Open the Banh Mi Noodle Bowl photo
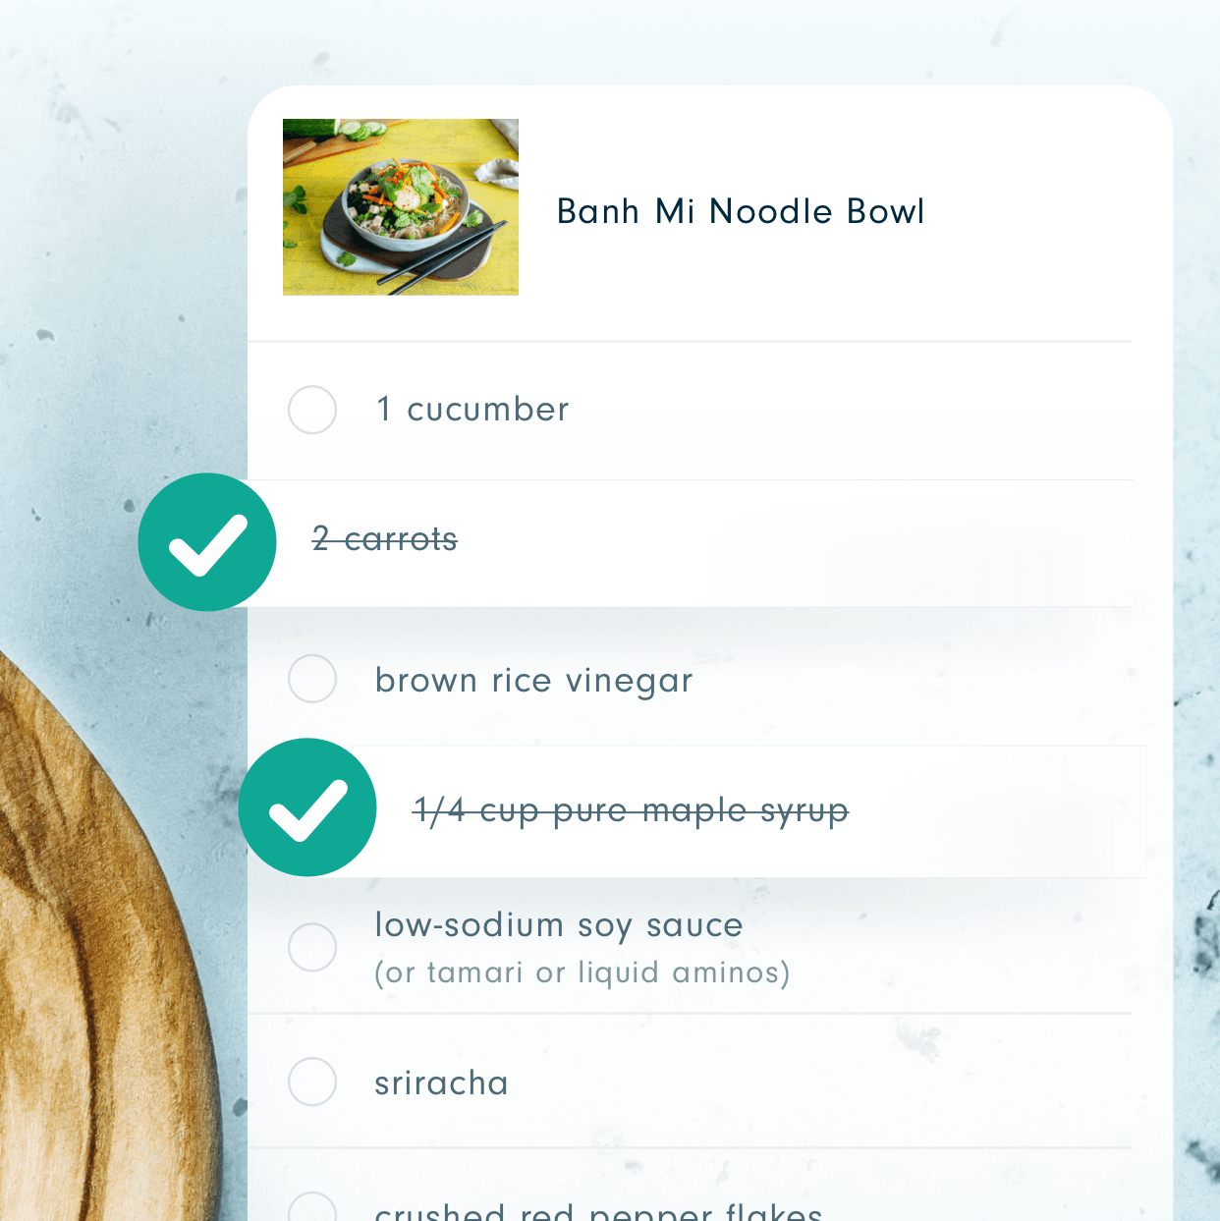The image size is (1220, 1221). pyautogui.click(x=401, y=207)
